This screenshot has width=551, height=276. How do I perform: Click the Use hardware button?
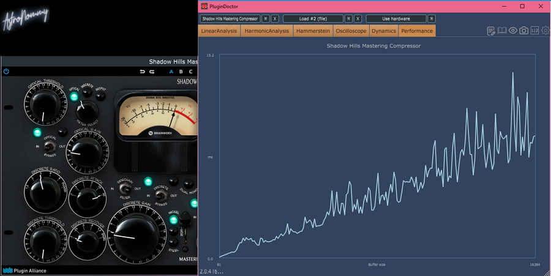pyautogui.click(x=395, y=18)
